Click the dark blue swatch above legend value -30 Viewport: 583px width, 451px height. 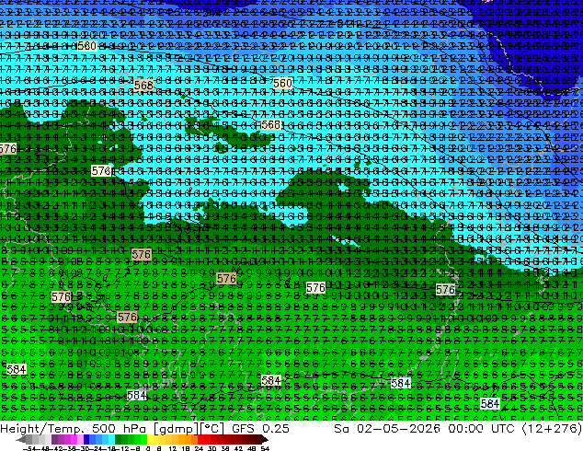coord(86,439)
